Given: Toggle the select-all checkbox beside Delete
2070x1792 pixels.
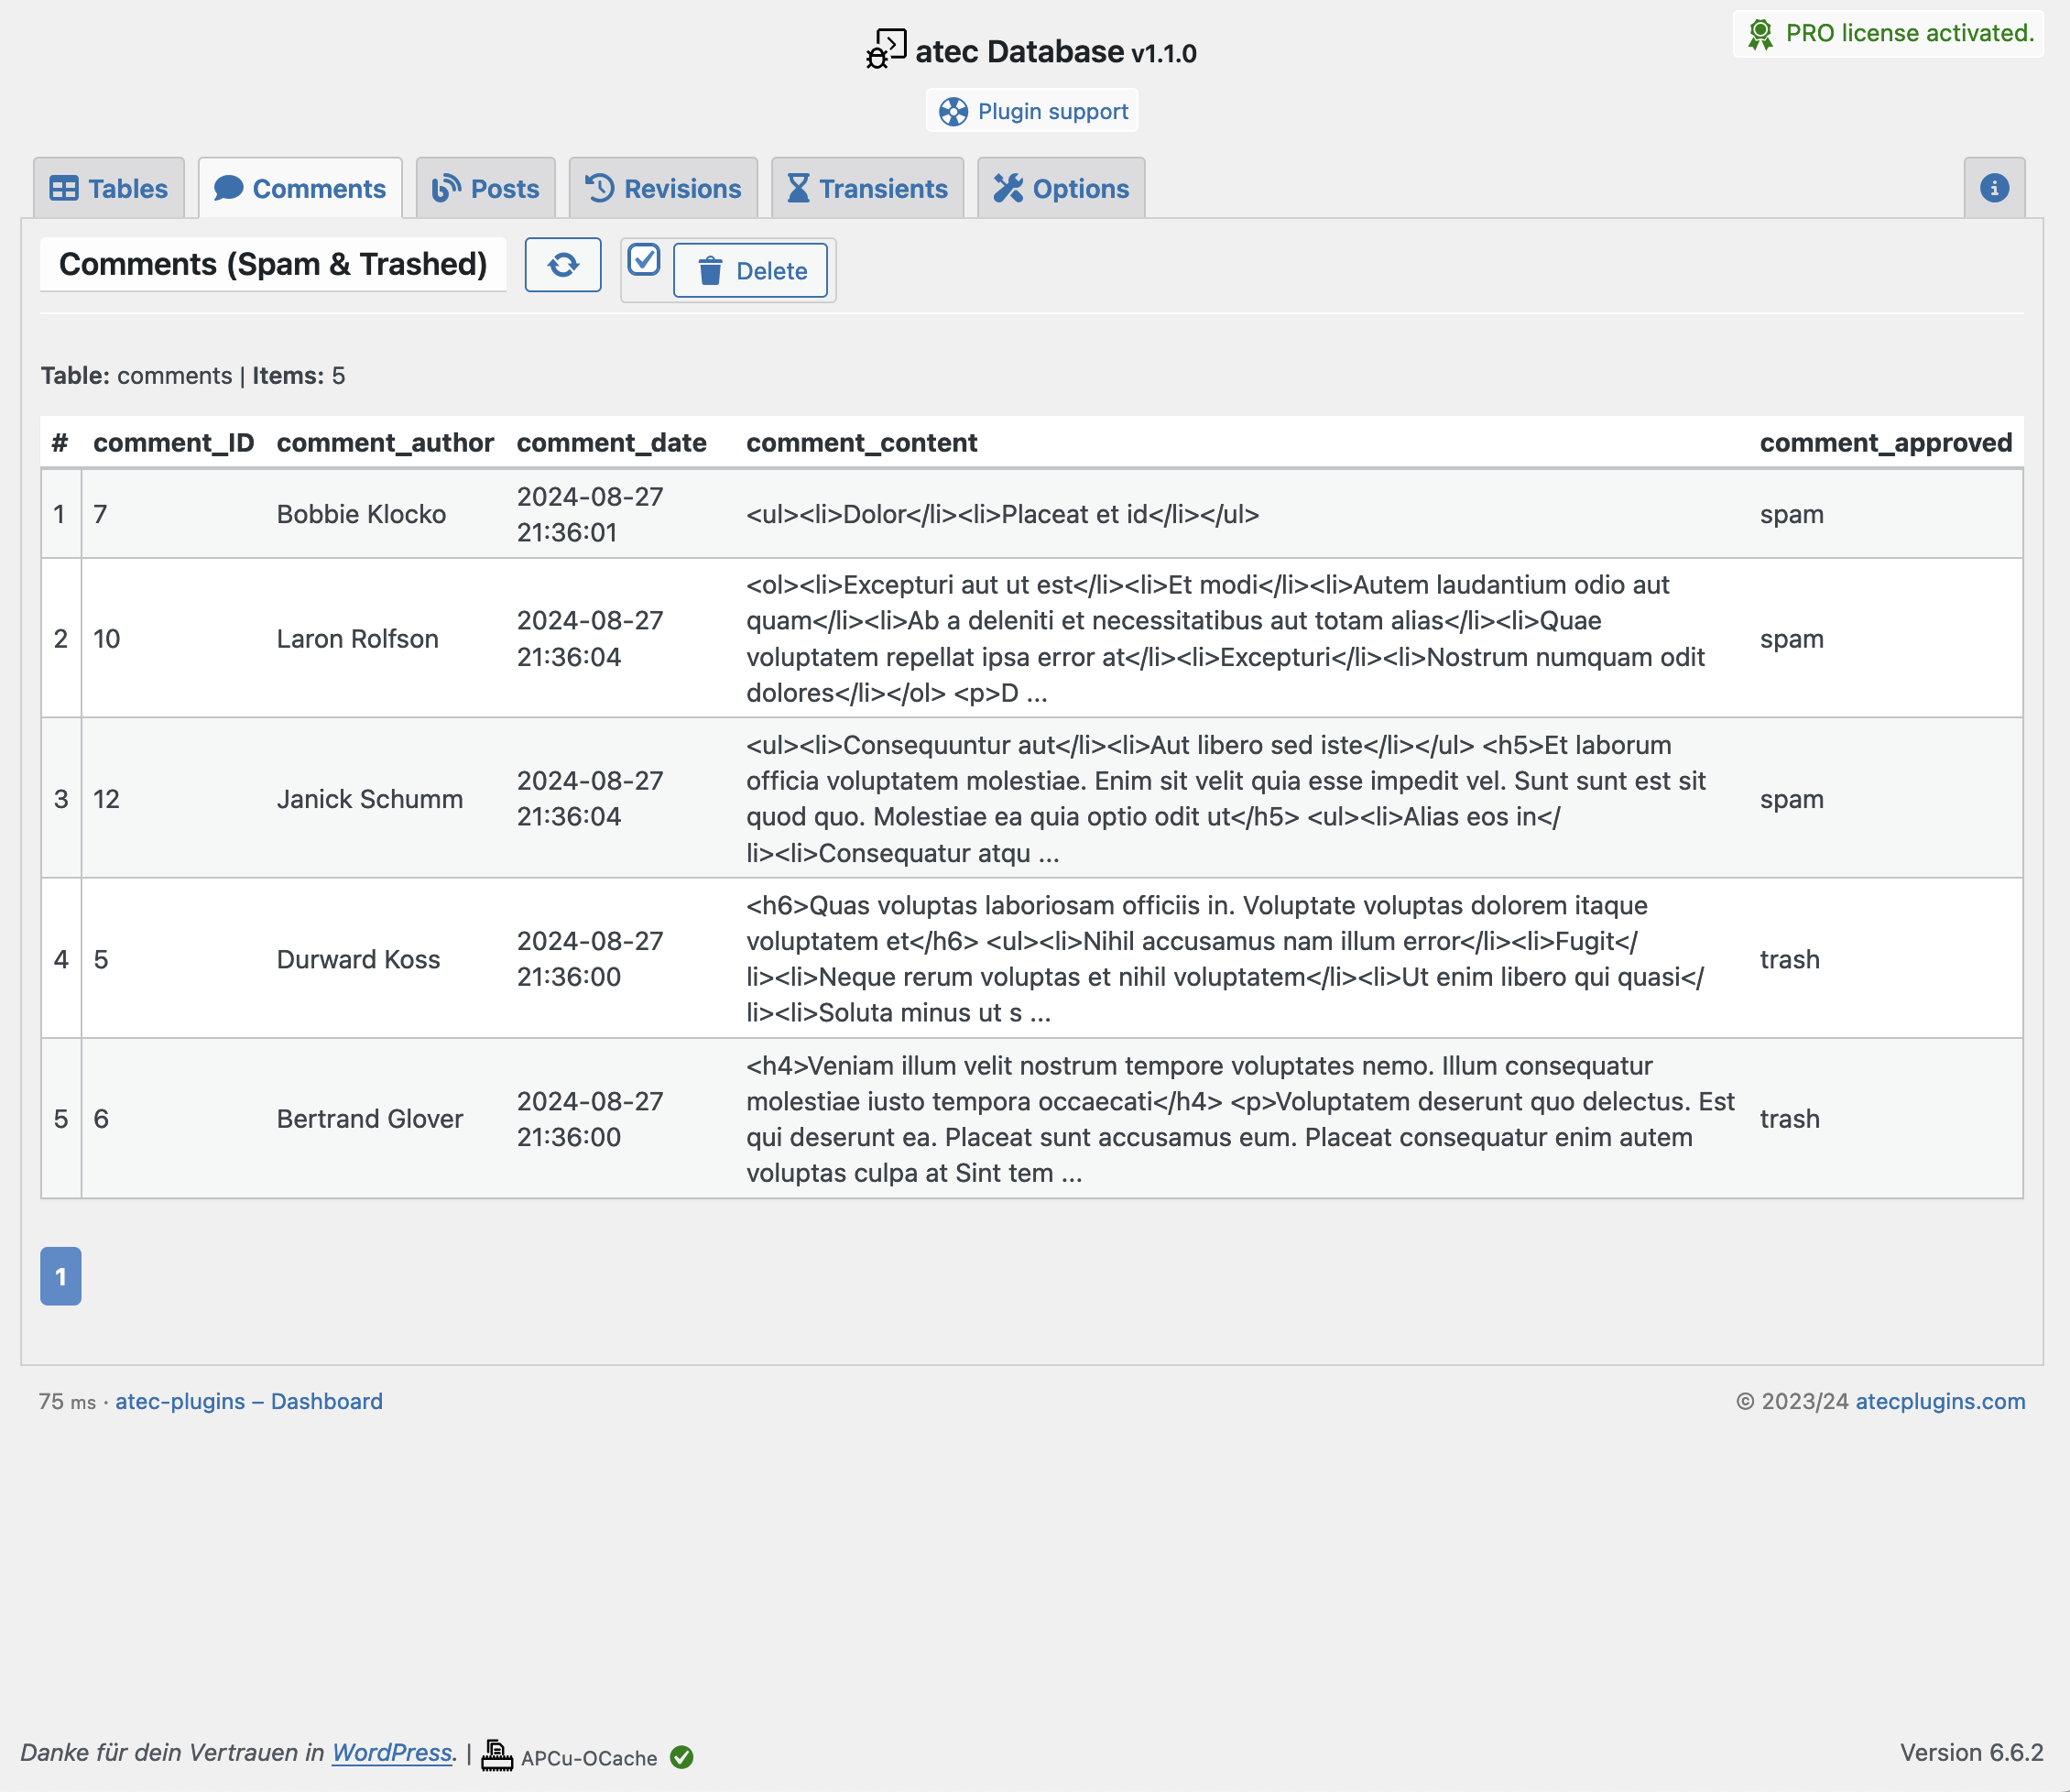Looking at the screenshot, I should [x=644, y=260].
